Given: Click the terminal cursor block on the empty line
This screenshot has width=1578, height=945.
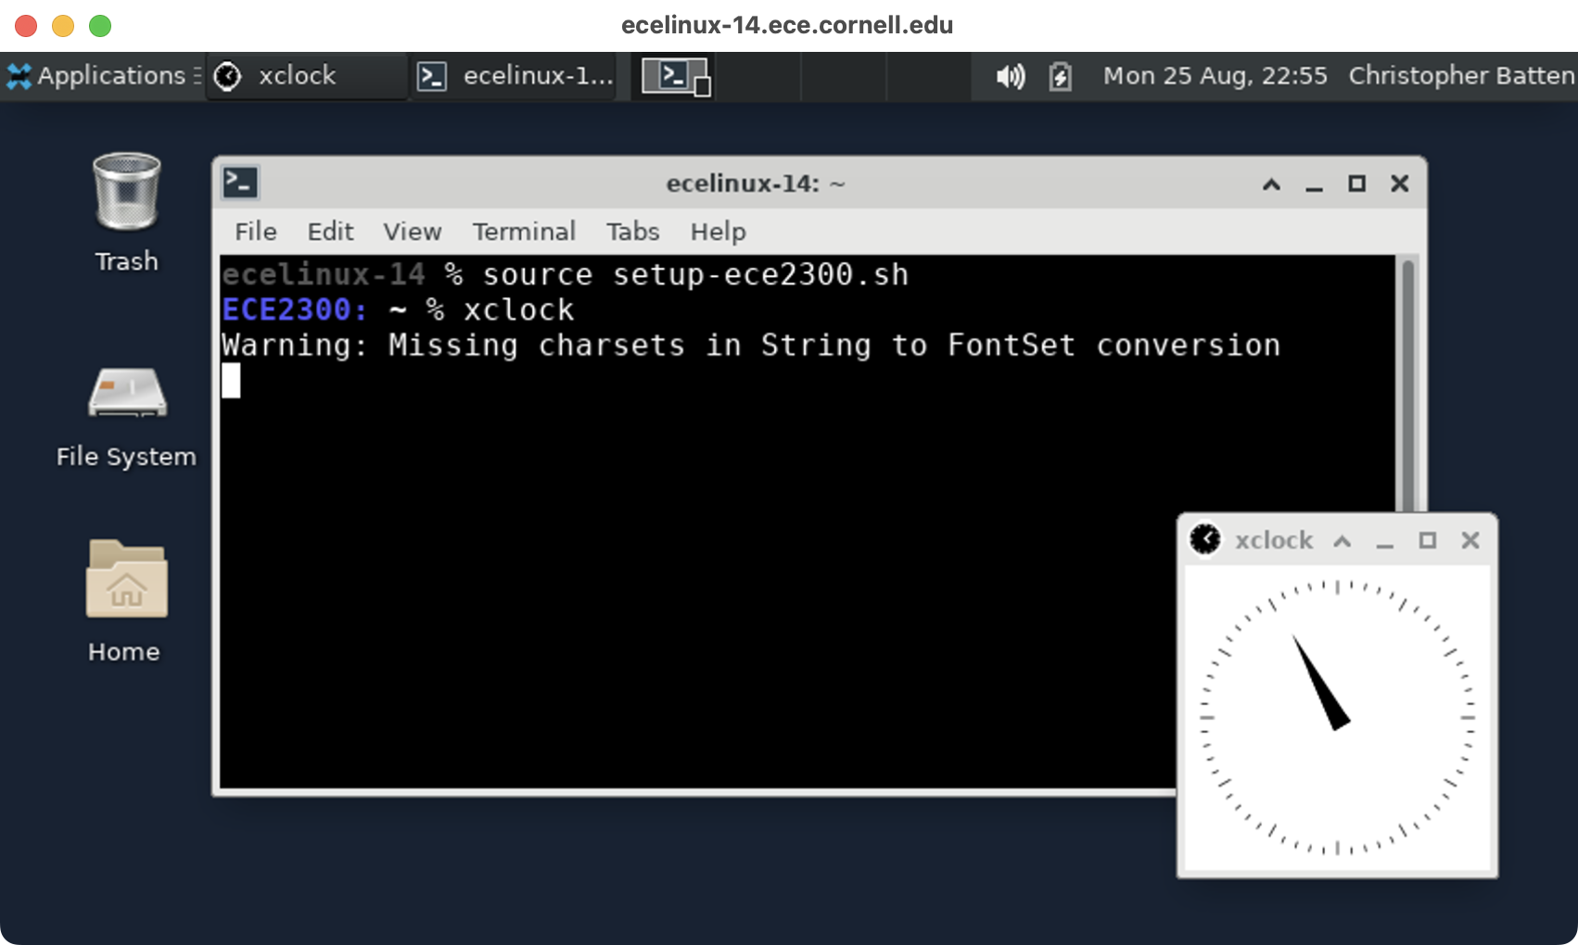Looking at the screenshot, I should tap(231, 380).
